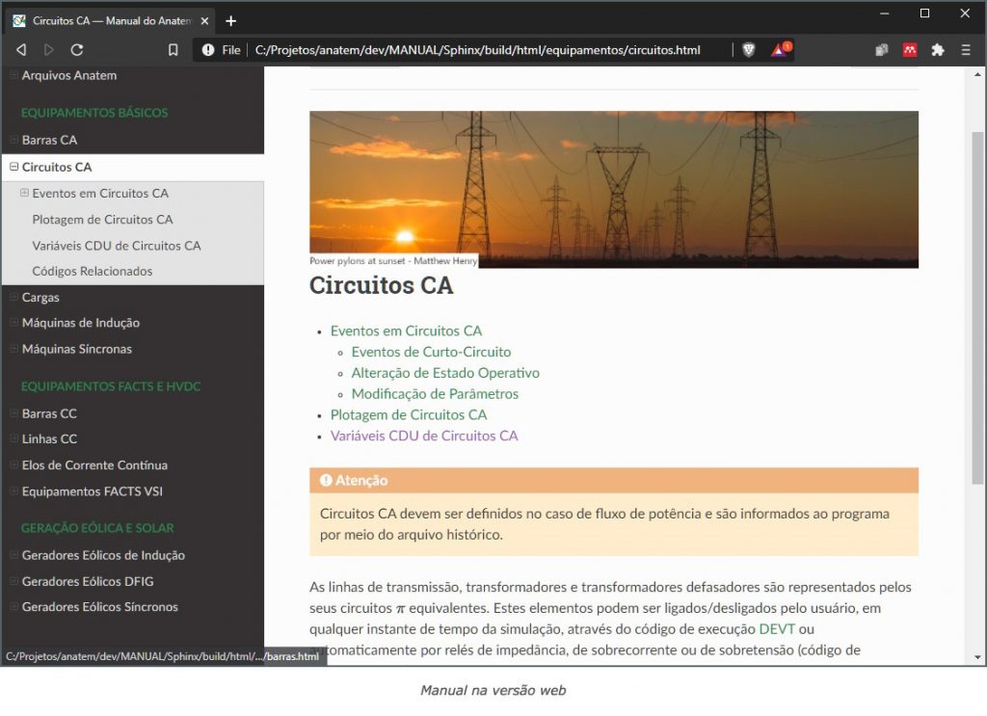
Task: Open a new browser tab
Action: coord(229,20)
